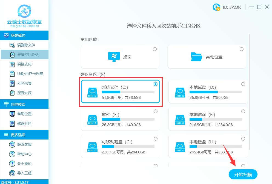This screenshot has width=272, height=184.
Task: Click the 关于我们 exclamation icon
Action: tap(12, 164)
